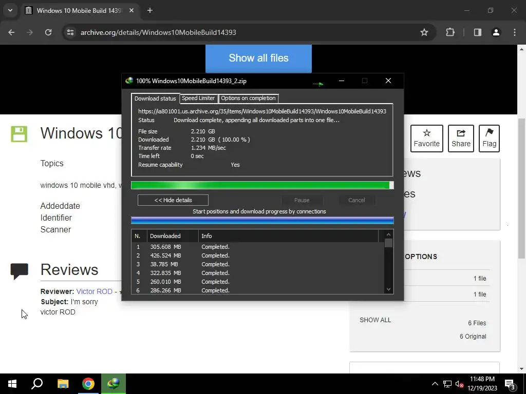Screen dimensions: 526x394
Task: Select connection row with 305.608 MB
Action: (x=258, y=247)
